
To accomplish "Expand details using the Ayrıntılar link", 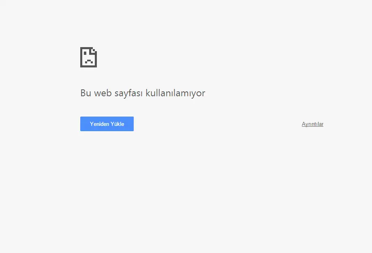I will [x=312, y=124].
